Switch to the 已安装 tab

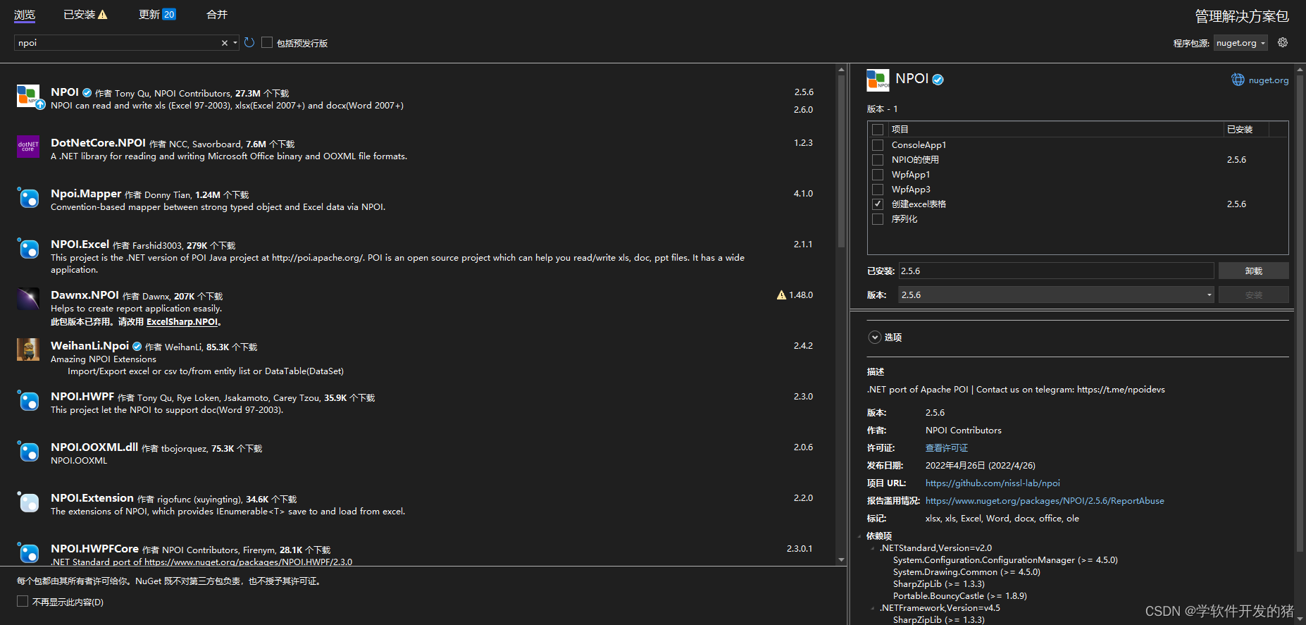(x=79, y=15)
